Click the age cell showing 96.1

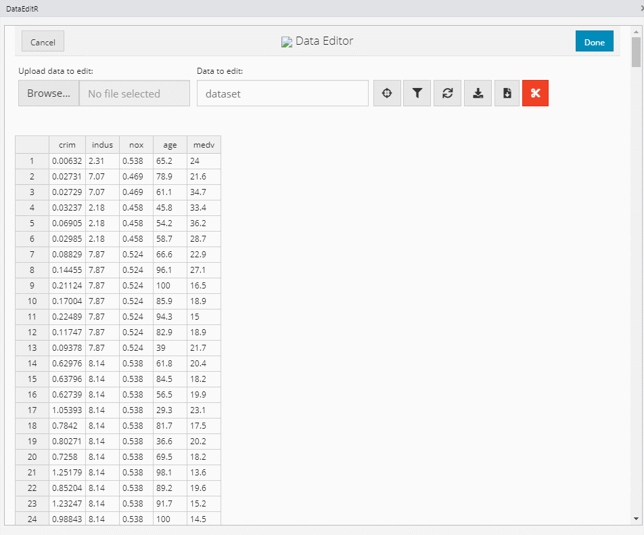(170, 270)
